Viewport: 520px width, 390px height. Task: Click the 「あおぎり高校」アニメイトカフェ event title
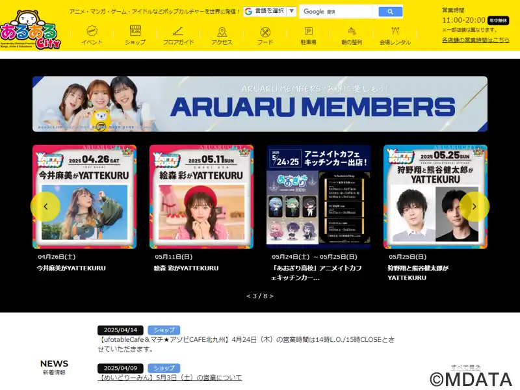pos(317,273)
